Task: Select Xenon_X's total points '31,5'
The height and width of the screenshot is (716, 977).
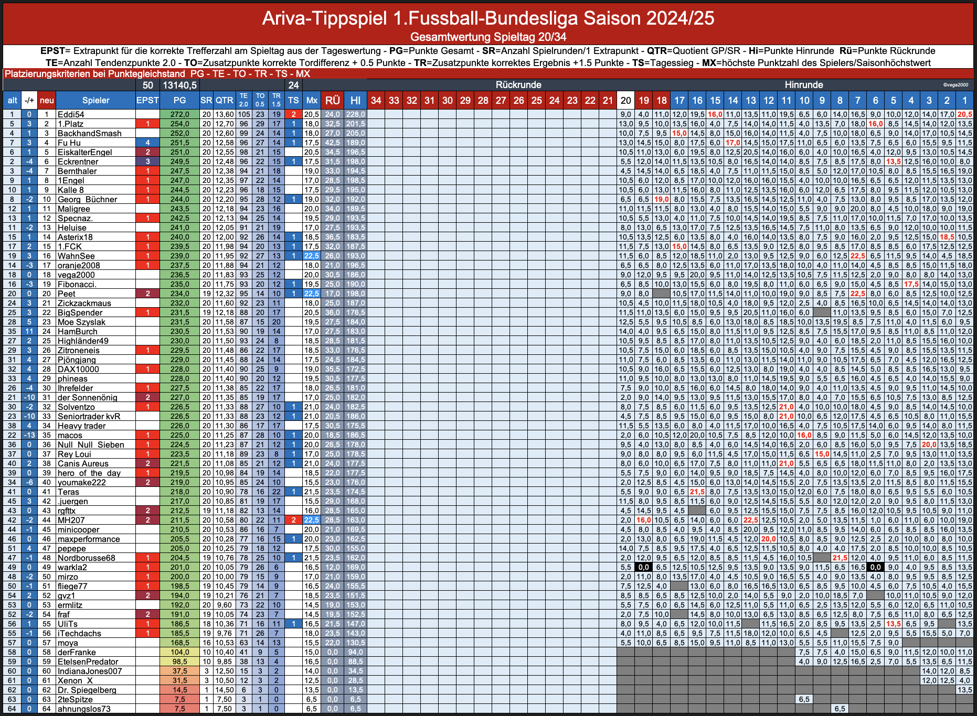Action: 179,680
